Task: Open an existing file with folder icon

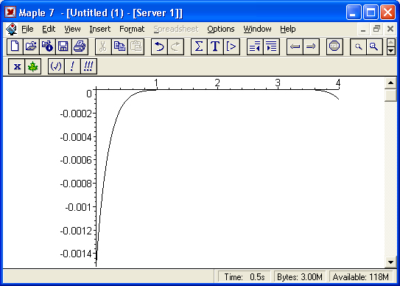Action: [31, 46]
